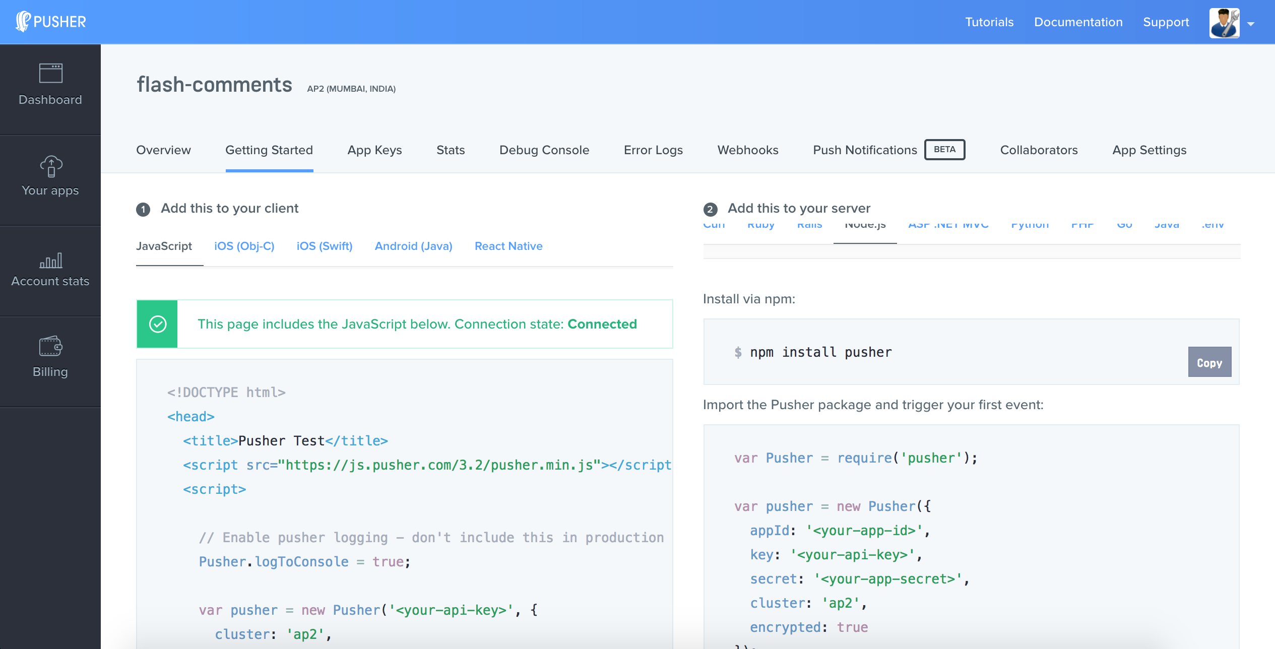The image size is (1275, 649).
Task: Open the Debug Console tab
Action: click(544, 150)
